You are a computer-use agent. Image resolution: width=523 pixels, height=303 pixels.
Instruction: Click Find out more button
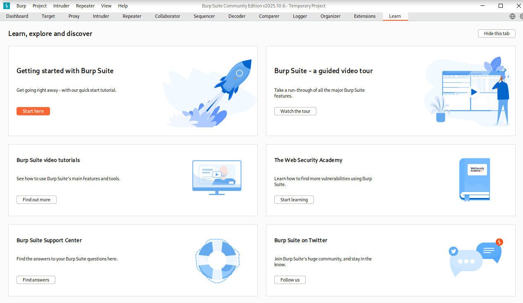click(x=36, y=200)
